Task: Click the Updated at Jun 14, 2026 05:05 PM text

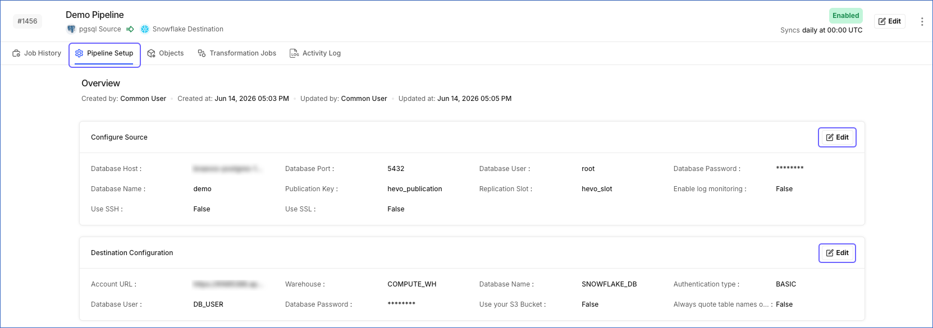Action: [x=455, y=99]
